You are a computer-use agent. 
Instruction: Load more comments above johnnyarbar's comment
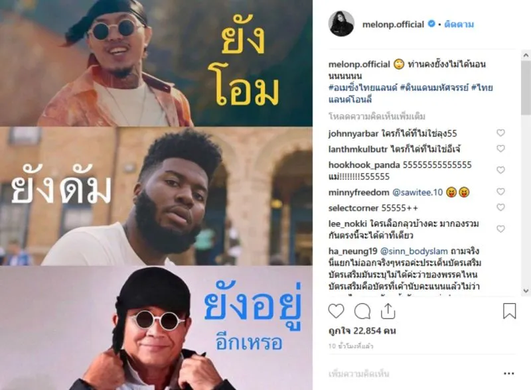pyautogui.click(x=376, y=117)
